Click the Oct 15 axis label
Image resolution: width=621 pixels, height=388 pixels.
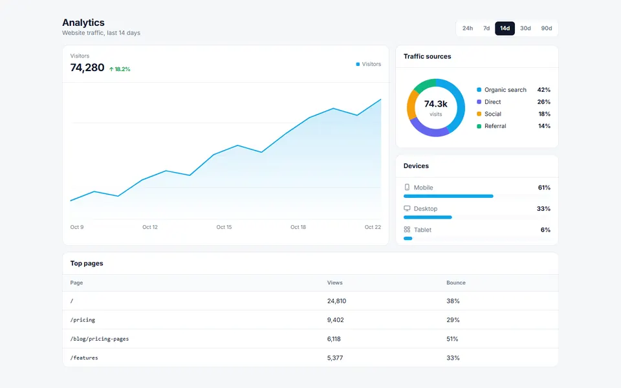[224, 227]
